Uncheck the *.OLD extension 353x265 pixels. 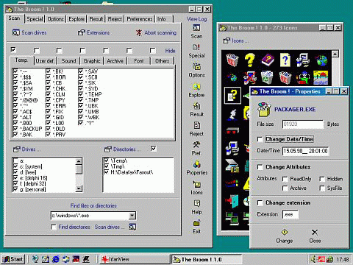tap(48, 129)
